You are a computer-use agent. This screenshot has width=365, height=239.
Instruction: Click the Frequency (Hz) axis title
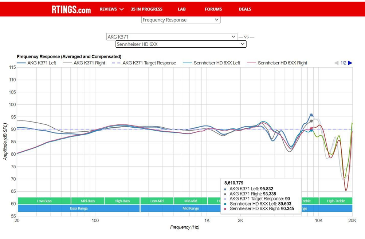pyautogui.click(x=185, y=227)
